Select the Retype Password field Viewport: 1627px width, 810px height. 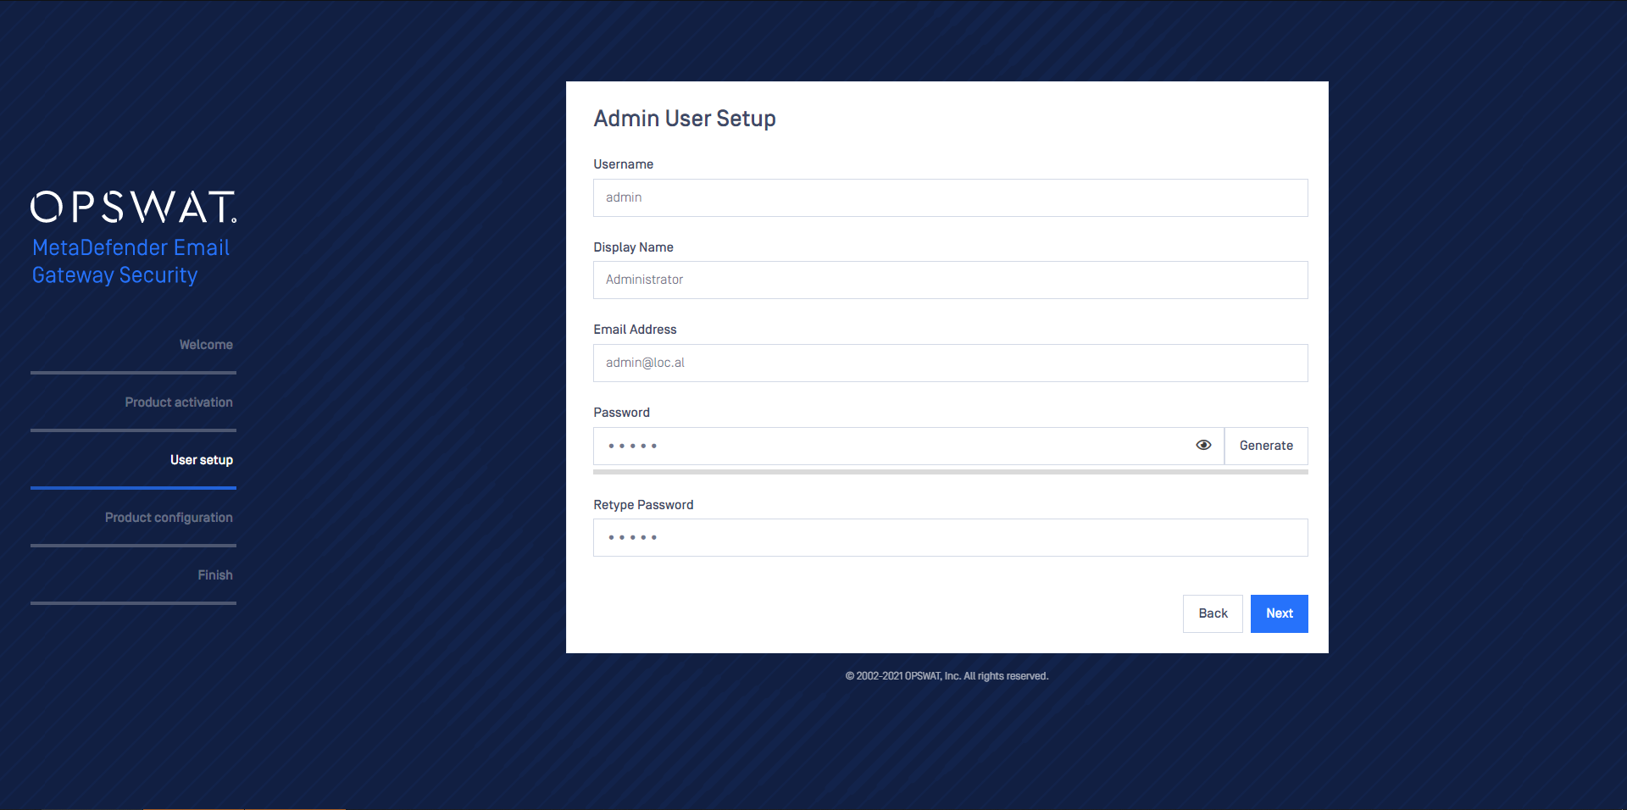pos(951,537)
